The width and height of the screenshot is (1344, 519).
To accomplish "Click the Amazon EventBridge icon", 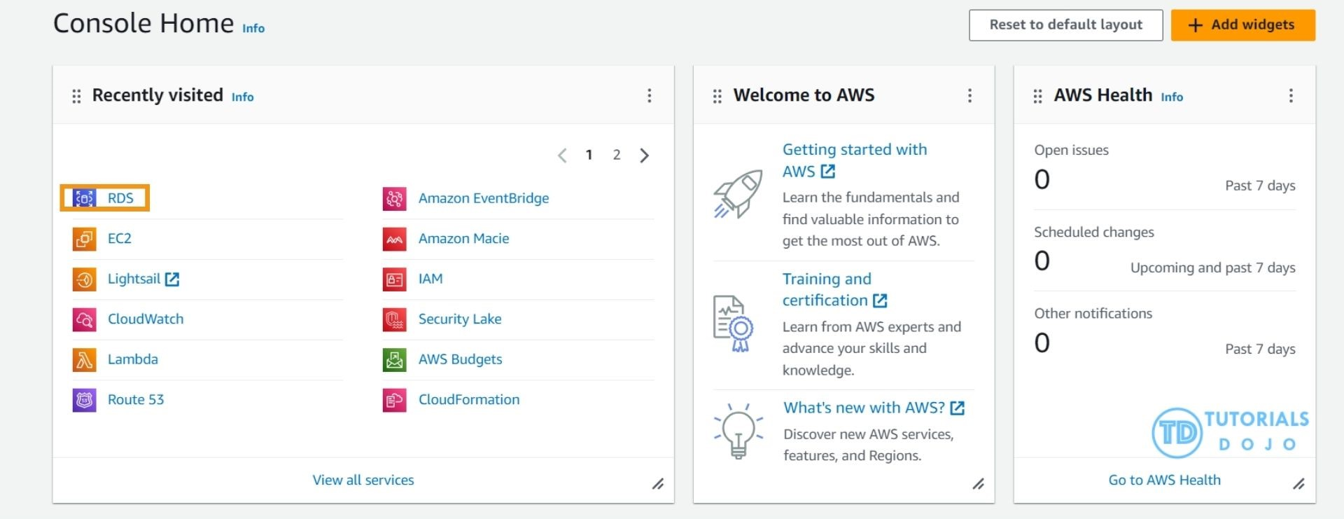I will (394, 199).
